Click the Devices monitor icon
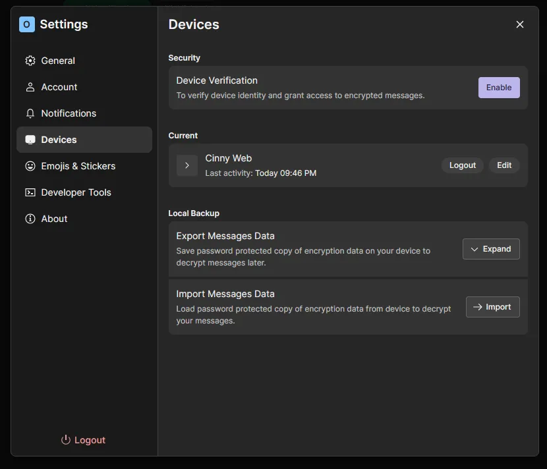The height and width of the screenshot is (469, 547). pyautogui.click(x=30, y=140)
